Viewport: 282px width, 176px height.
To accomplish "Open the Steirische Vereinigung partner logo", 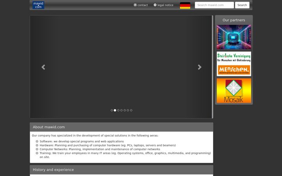I will coord(234,64).
